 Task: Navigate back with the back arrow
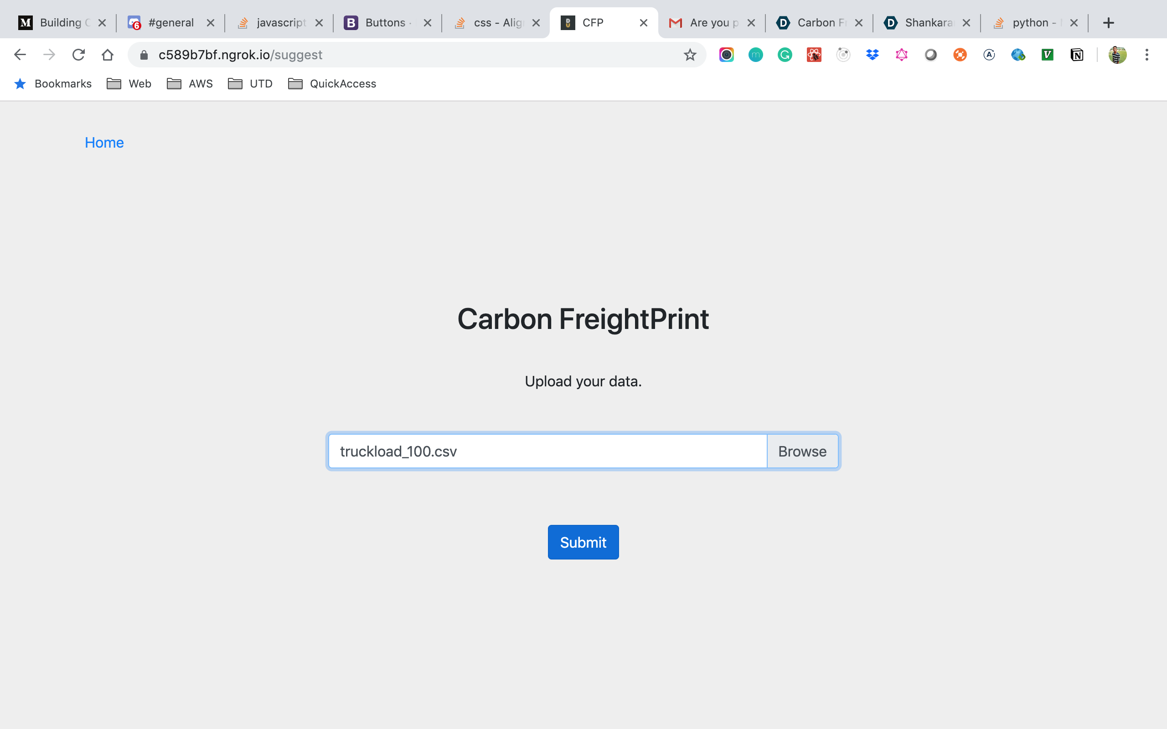coord(20,55)
